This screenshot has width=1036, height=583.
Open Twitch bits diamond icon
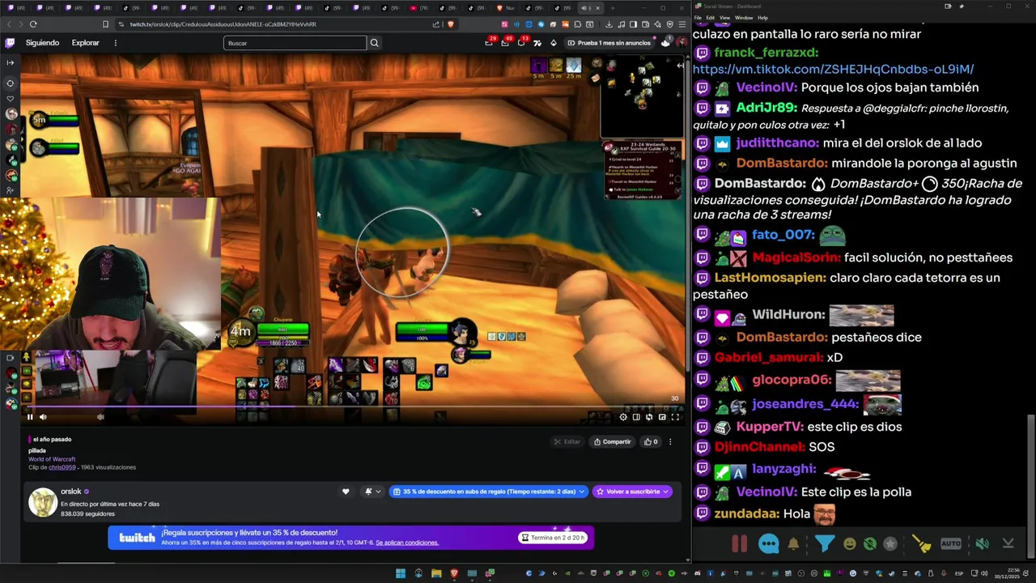[554, 43]
